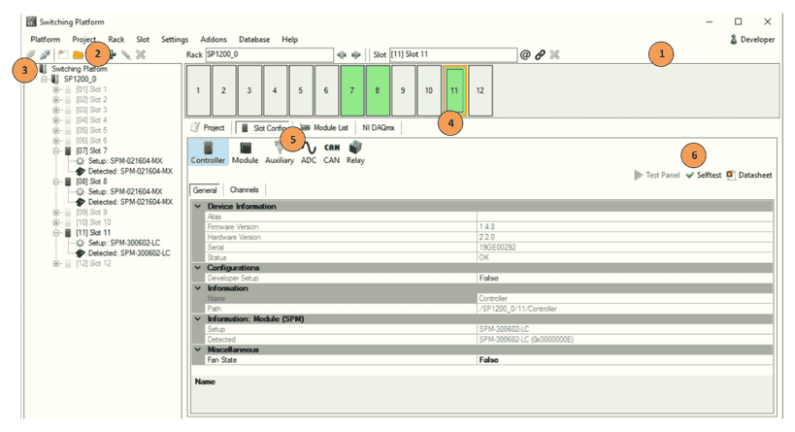This screenshot has height=432, width=795.
Task: Collapse [07] Slot 7 tree node
Action: 55,150
